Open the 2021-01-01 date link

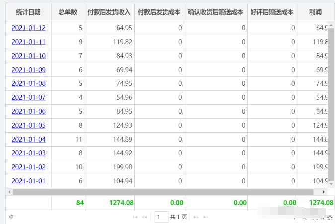(28, 181)
